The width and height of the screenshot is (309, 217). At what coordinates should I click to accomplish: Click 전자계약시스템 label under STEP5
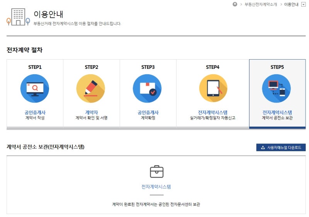pyautogui.click(x=277, y=113)
